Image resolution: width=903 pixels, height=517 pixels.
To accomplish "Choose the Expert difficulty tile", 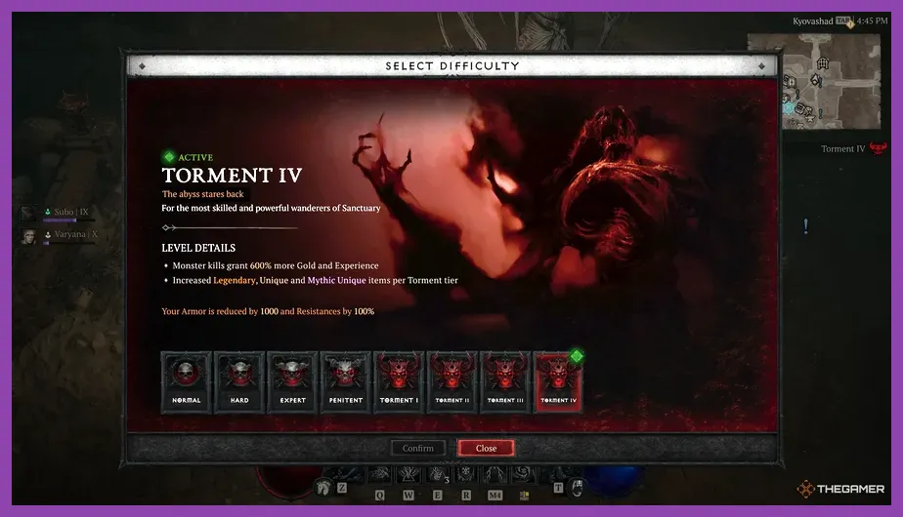I will point(292,381).
